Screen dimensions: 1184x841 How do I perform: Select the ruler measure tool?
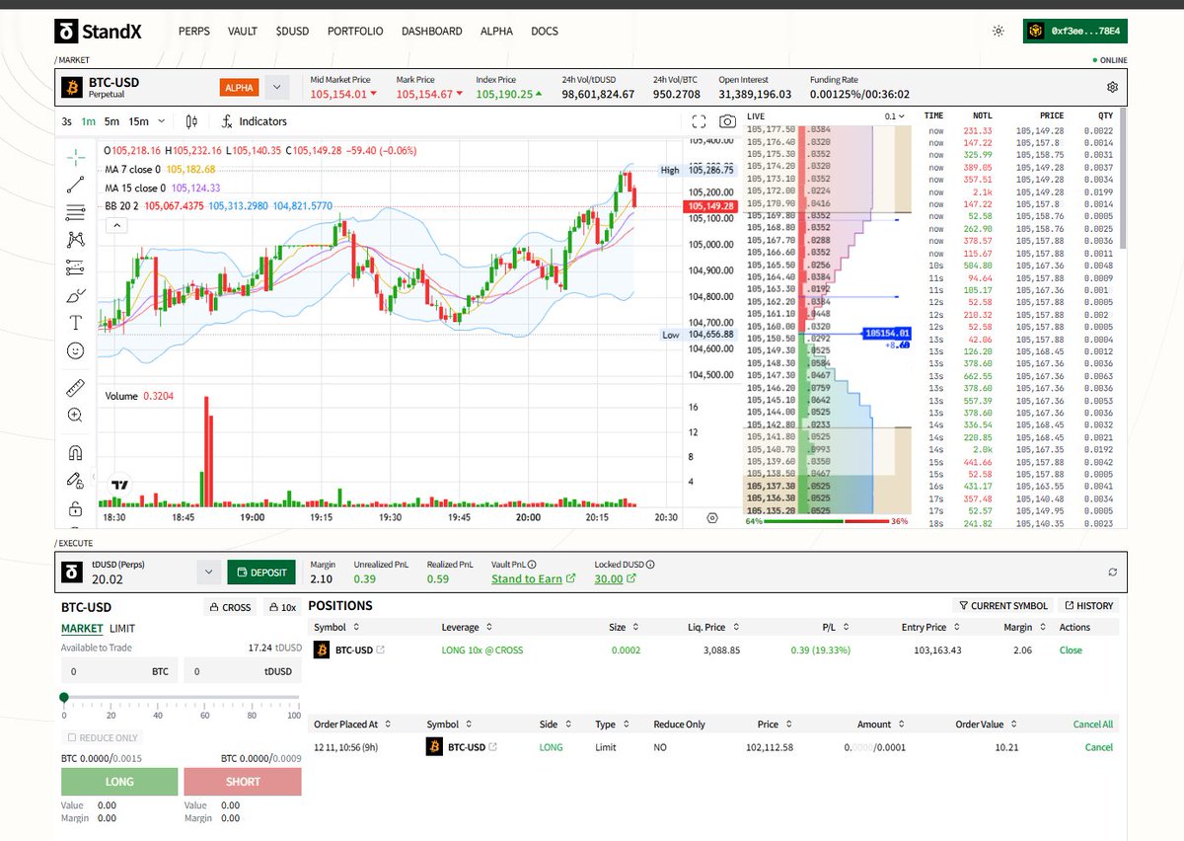click(75, 387)
